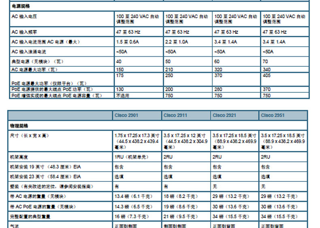The height and width of the screenshot is (228, 320).
Task: Click PoE endpoint power value '130'
Action: click(120, 89)
